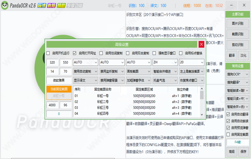Open 智能只读 dropdown in sidebar
This screenshot has width=251, height=159.
[x=238, y=99]
